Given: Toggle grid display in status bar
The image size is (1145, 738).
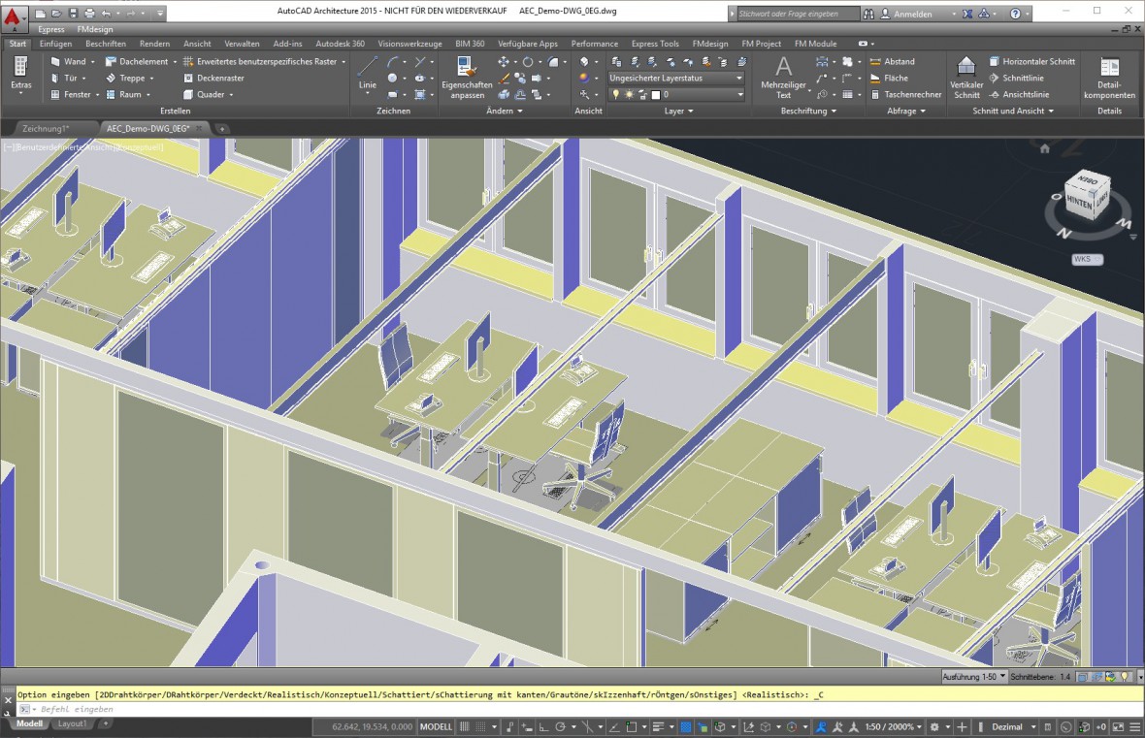Looking at the screenshot, I should [464, 726].
